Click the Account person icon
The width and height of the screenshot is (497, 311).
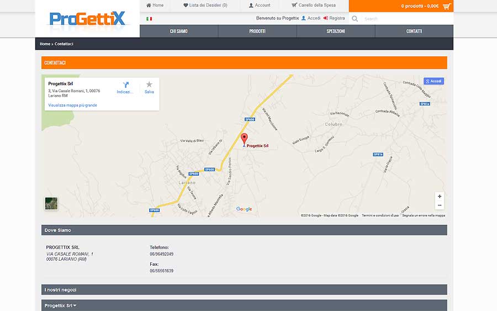point(251,5)
